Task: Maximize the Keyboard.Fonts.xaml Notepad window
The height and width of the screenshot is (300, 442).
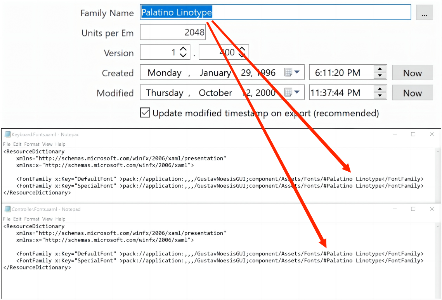Action: [413, 134]
